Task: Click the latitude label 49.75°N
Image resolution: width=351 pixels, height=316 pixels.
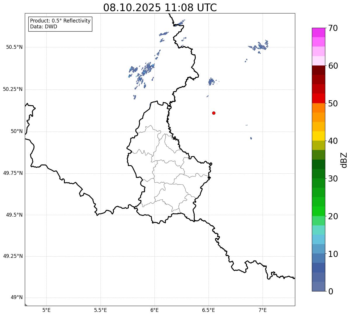Action: [x=13, y=173]
